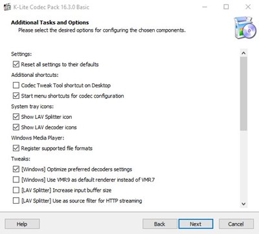Click the installer box and disc icon

pos(245,28)
